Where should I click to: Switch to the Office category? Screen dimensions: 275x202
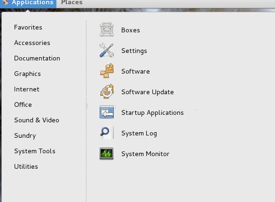click(x=23, y=105)
